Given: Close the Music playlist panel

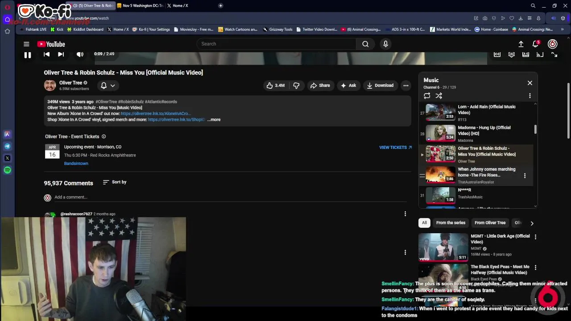Looking at the screenshot, I should 530,83.
